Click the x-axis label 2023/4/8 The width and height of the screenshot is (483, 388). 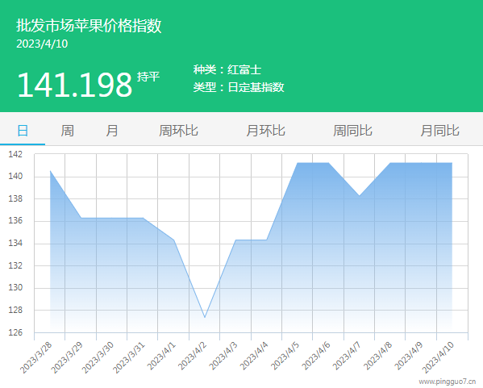[x=377, y=356]
